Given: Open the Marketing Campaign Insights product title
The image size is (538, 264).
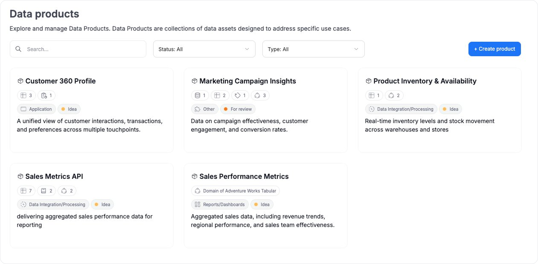Looking at the screenshot, I should click(247, 81).
